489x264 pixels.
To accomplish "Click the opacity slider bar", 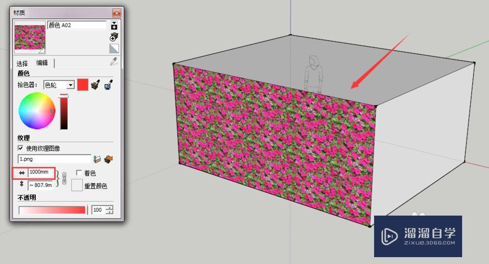I will (x=52, y=210).
